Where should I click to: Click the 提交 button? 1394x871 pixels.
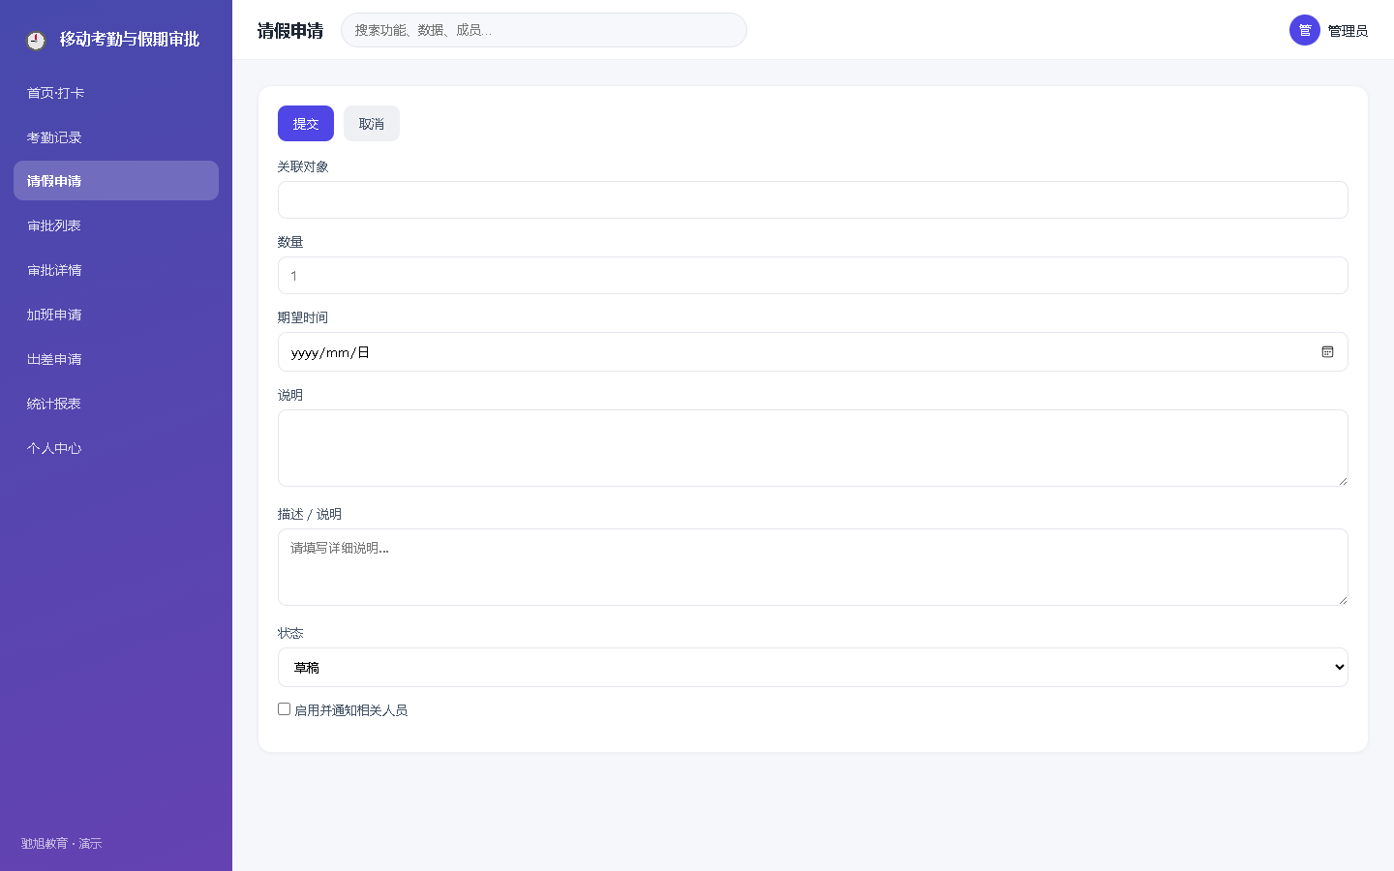tap(306, 124)
